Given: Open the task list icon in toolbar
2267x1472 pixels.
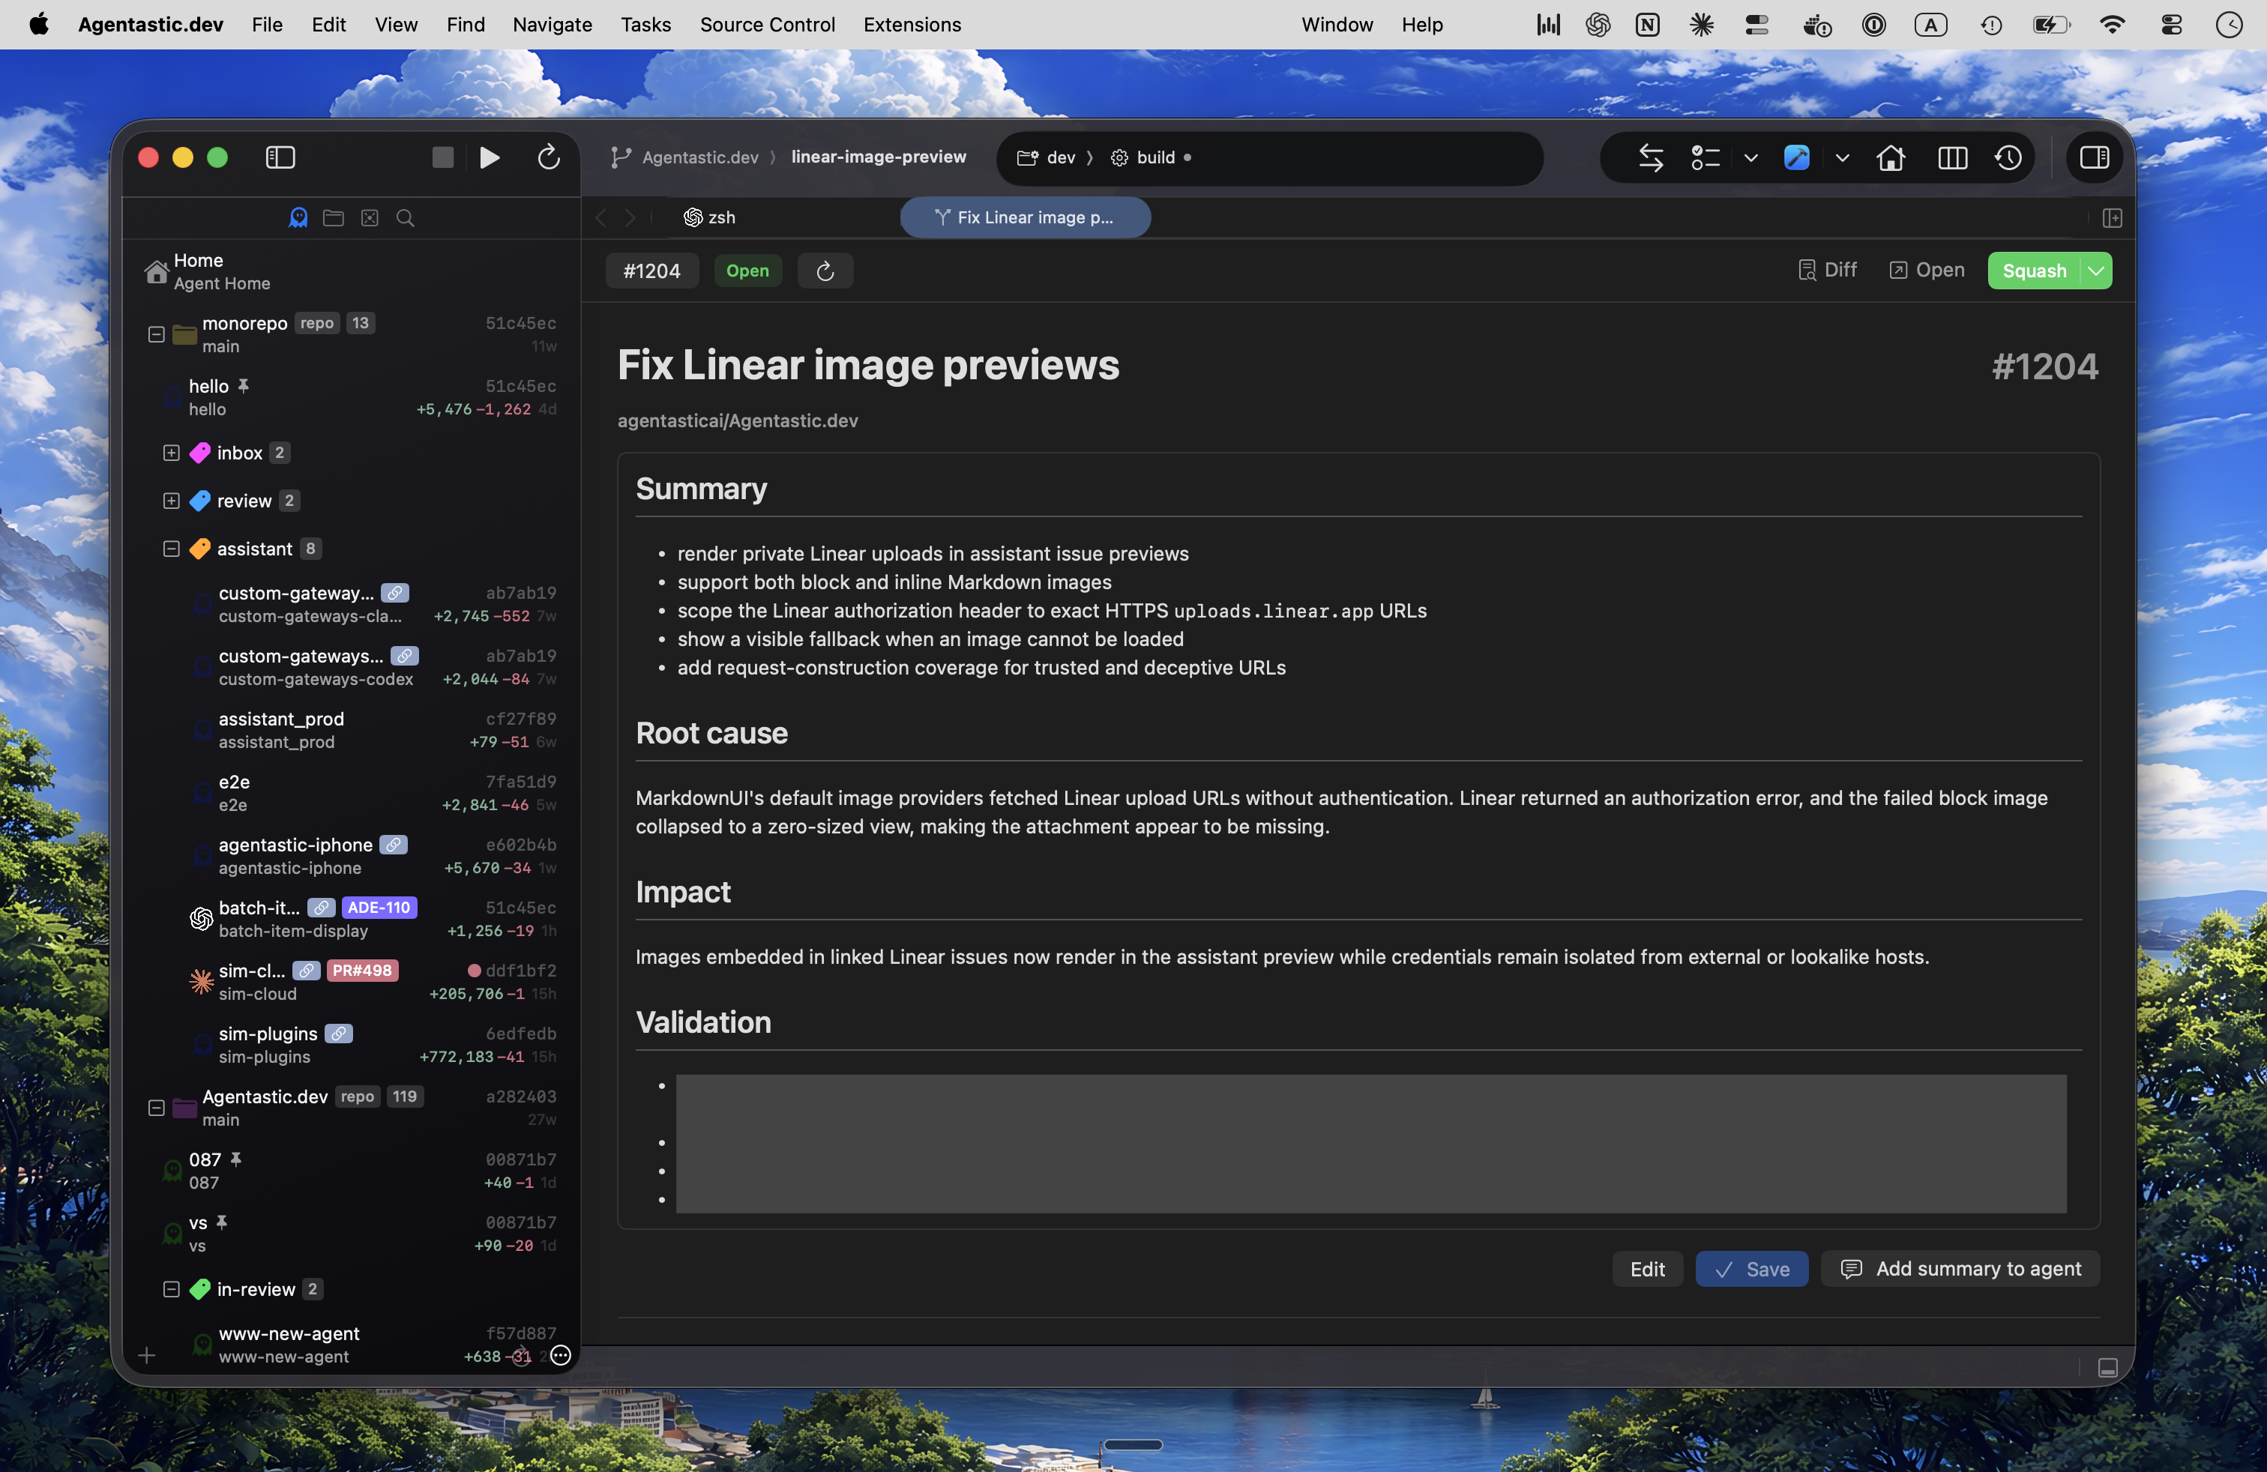Looking at the screenshot, I should tap(1705, 157).
